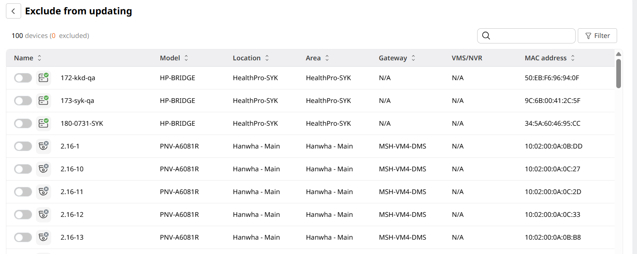637x254 pixels.
Task: Sort devices by Name column arrows
Action: click(40, 58)
